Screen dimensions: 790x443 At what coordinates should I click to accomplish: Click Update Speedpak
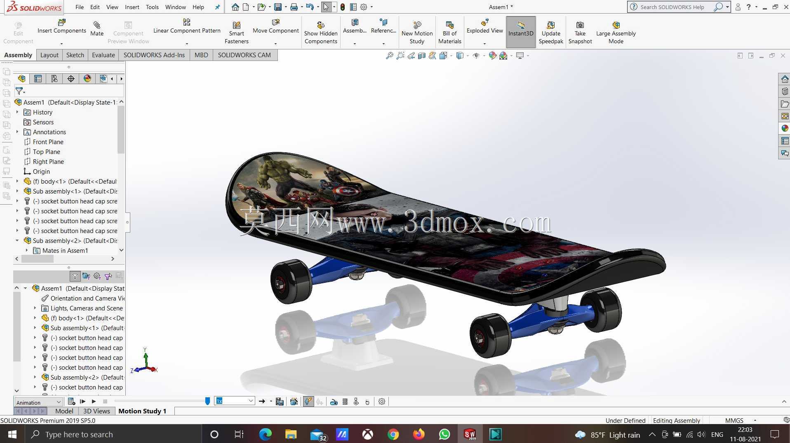point(551,33)
